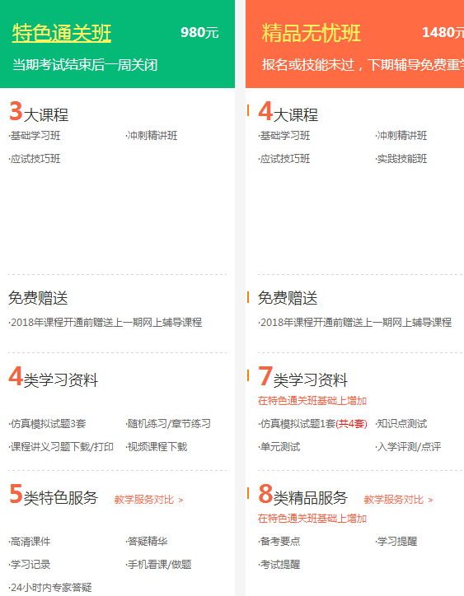
Task: Select 仿真模拟试题1套(共4套) item
Action: coord(313,424)
